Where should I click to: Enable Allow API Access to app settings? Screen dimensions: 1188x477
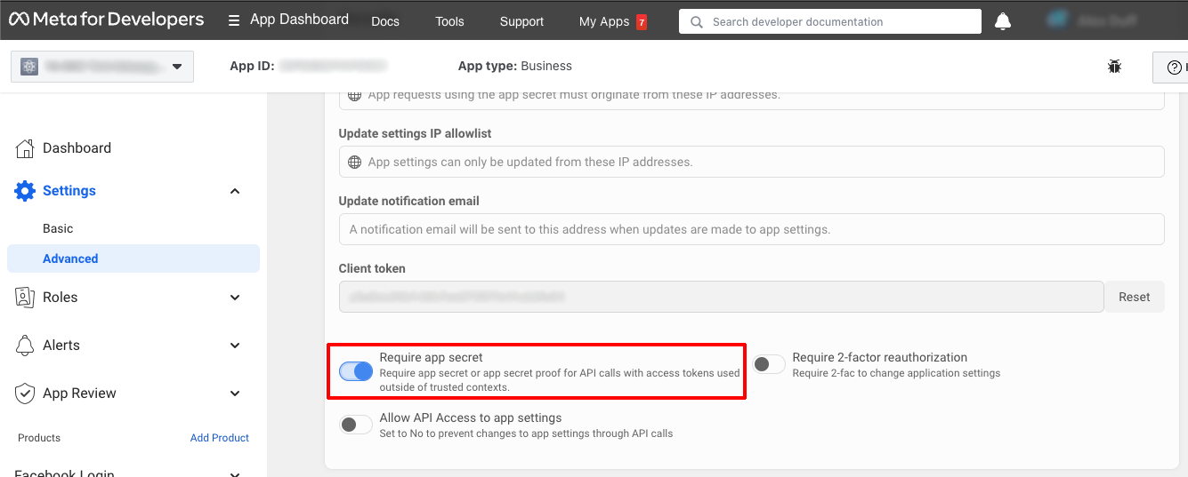[x=356, y=425]
